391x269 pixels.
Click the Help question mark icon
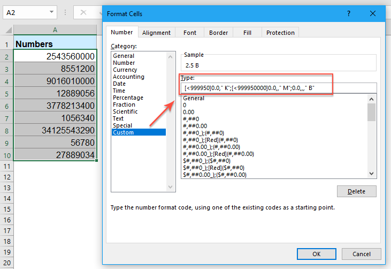coord(349,13)
